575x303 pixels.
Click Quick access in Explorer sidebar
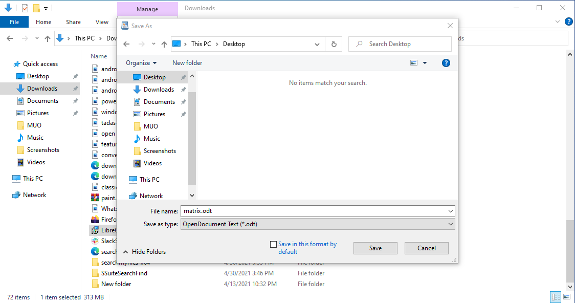[x=40, y=64]
